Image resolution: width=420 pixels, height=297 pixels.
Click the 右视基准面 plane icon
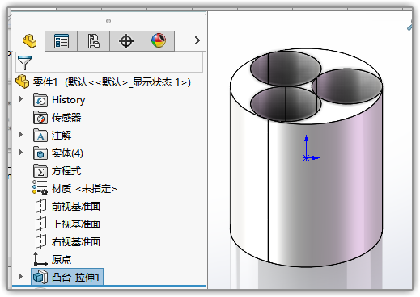[40, 241]
